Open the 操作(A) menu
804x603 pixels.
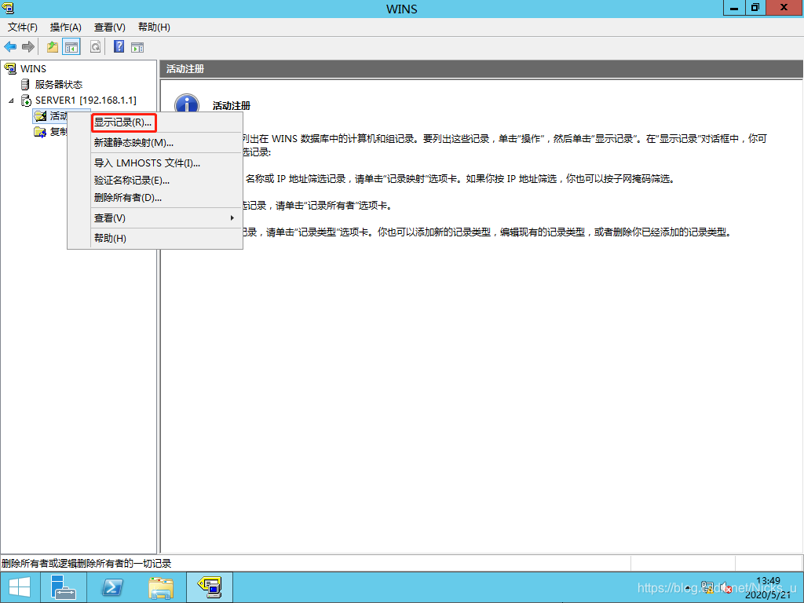pyautogui.click(x=66, y=27)
